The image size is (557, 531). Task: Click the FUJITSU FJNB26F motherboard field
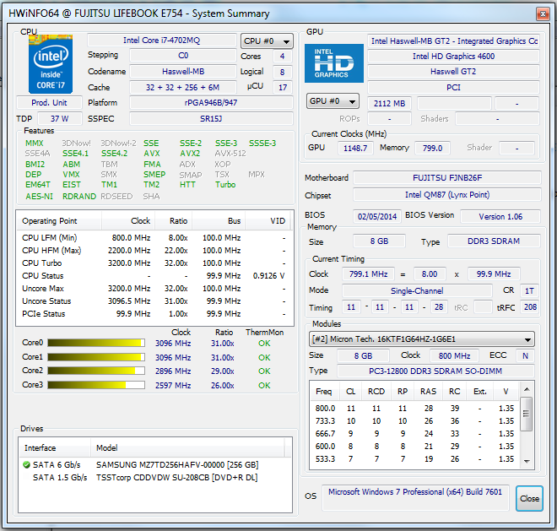pyautogui.click(x=447, y=178)
